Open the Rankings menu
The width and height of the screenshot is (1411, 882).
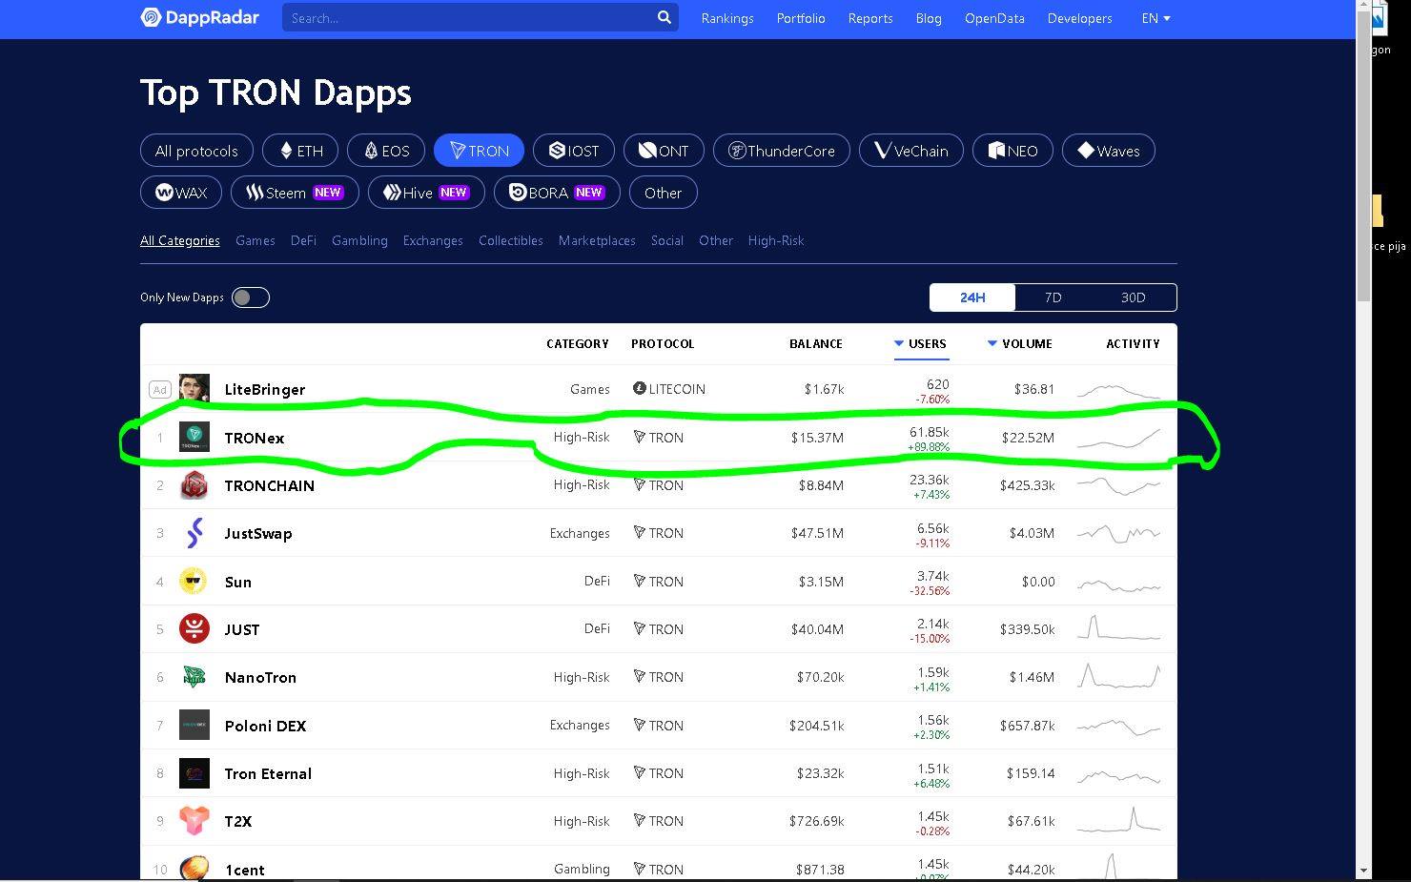point(727,18)
